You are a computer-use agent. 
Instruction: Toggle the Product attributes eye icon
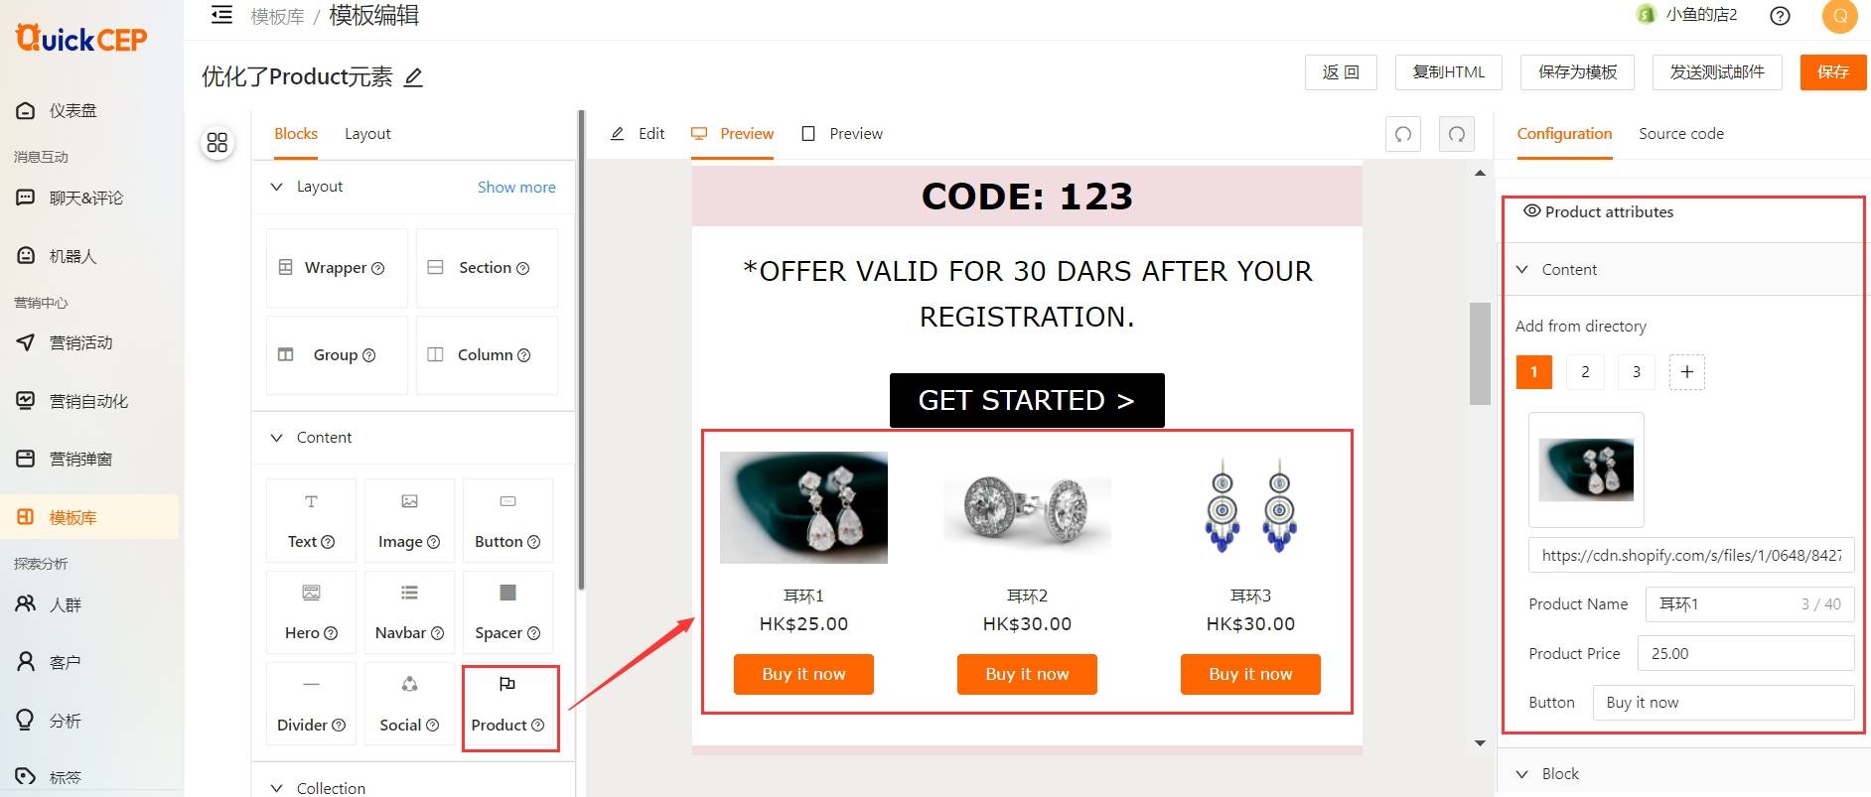[1532, 210]
